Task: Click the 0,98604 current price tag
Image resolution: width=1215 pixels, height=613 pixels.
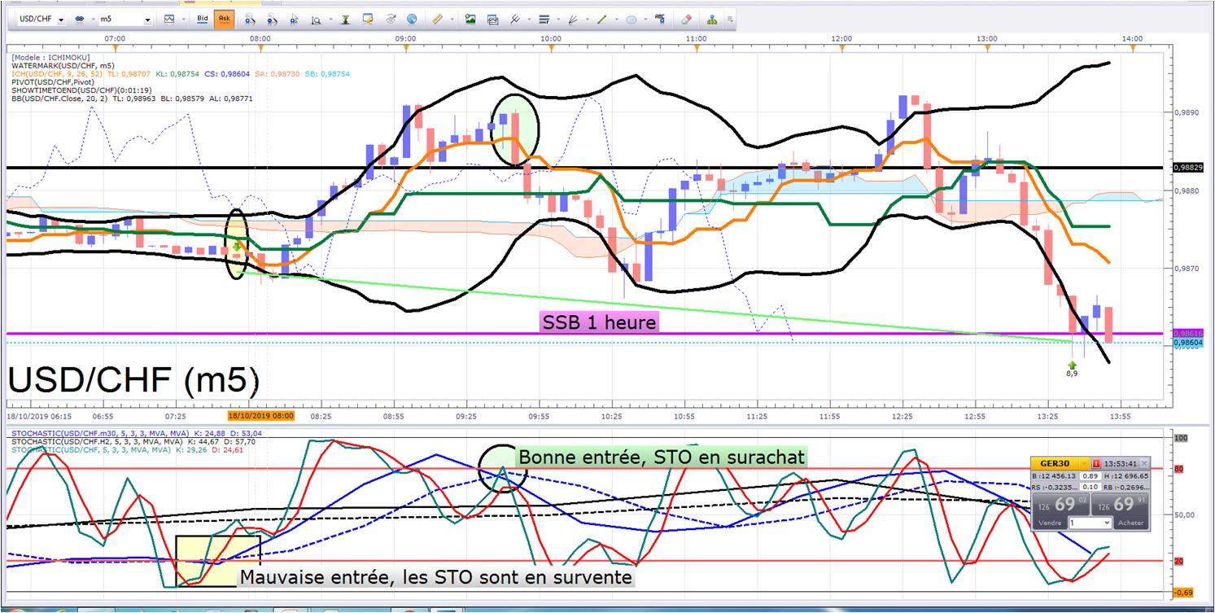Action: [x=1187, y=343]
